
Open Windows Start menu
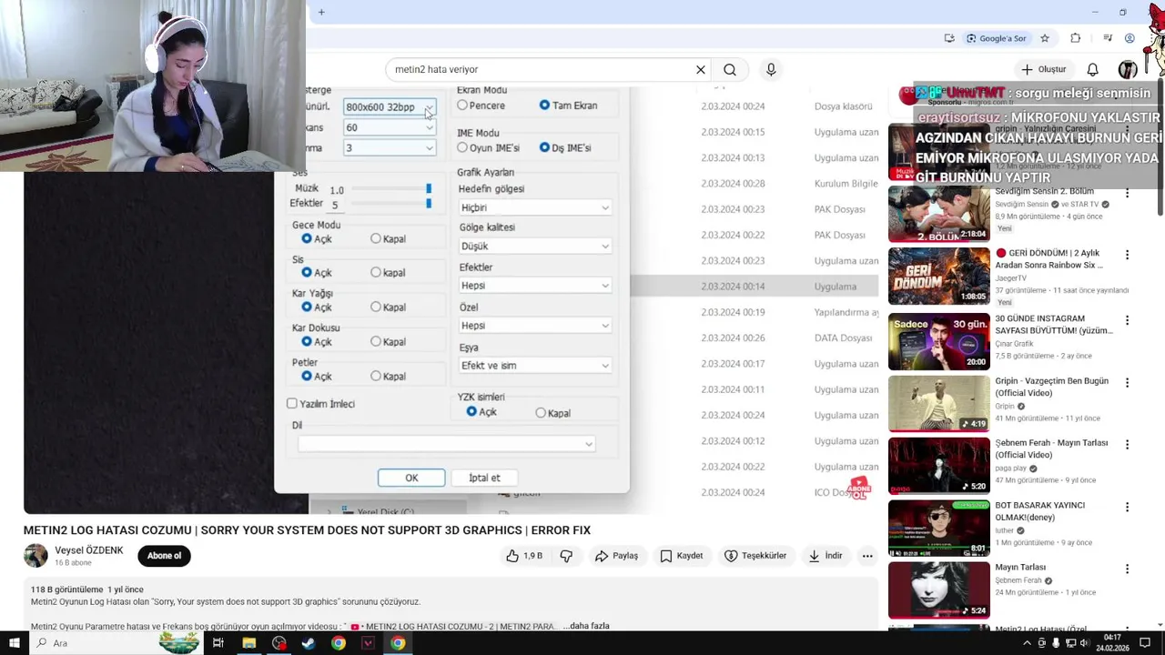pos(14,643)
